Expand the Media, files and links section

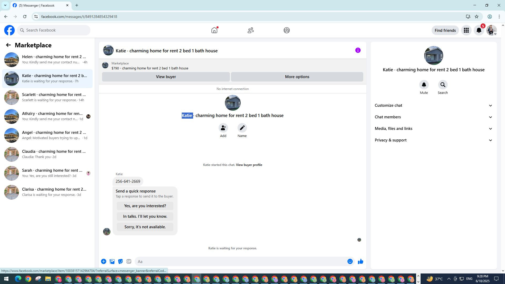[x=433, y=129]
